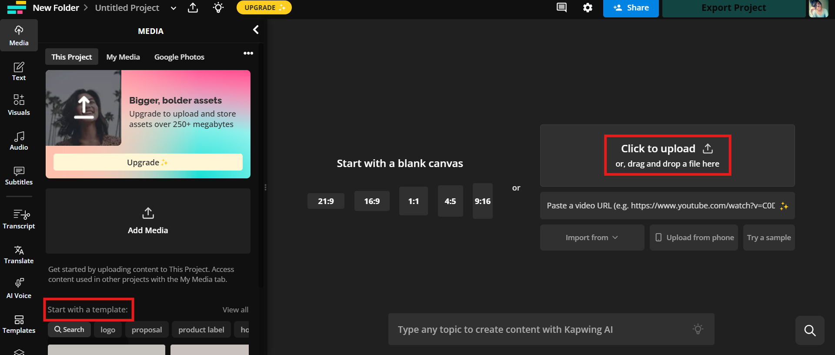This screenshot has height=355, width=835.
Task: Open the Translate tool
Action: click(x=19, y=255)
